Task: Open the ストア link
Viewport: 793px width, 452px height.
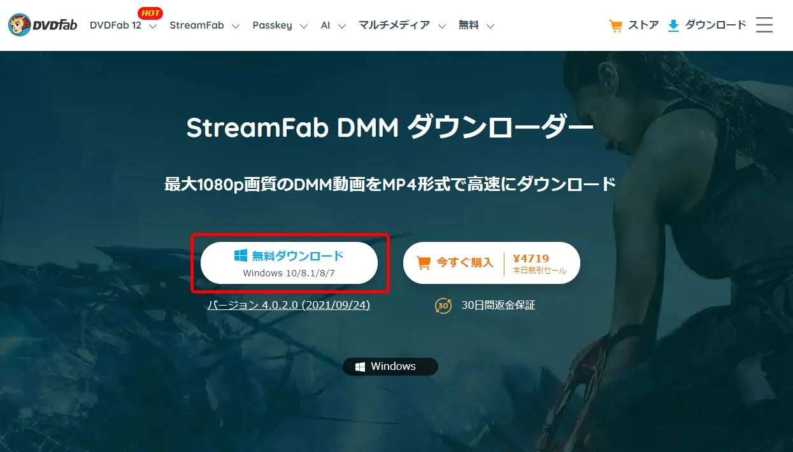Action: [643, 25]
